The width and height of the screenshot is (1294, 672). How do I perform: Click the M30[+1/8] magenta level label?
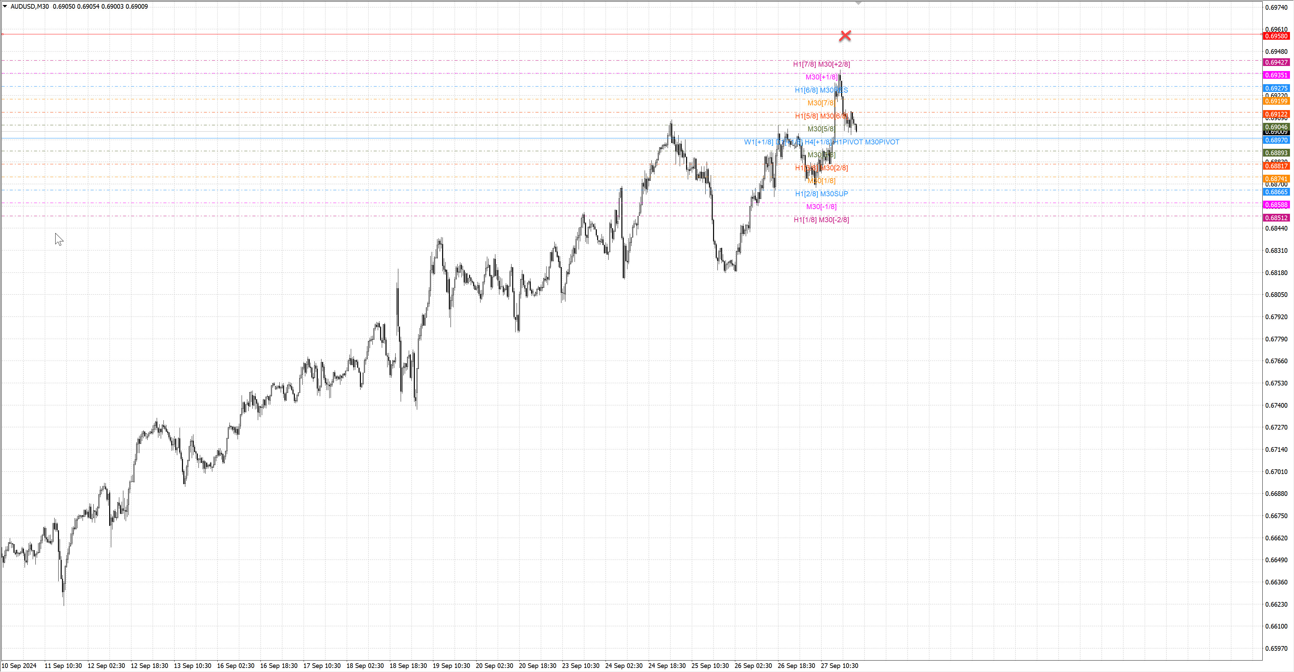pos(821,77)
